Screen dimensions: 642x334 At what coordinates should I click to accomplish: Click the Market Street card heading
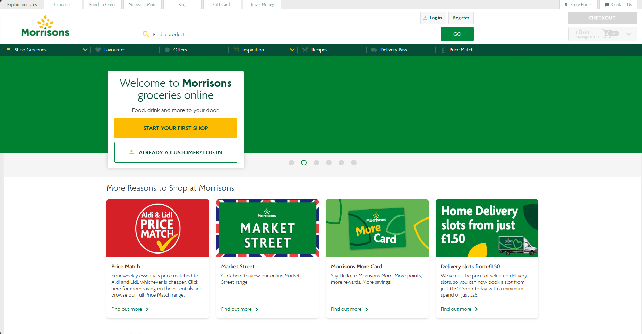click(x=238, y=266)
